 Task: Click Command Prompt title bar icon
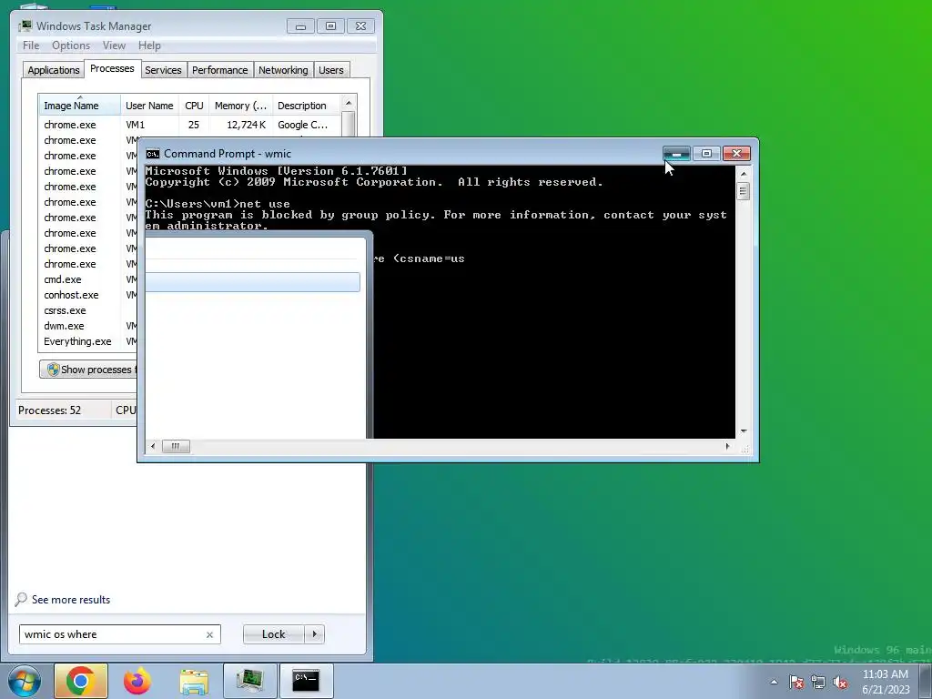click(153, 154)
